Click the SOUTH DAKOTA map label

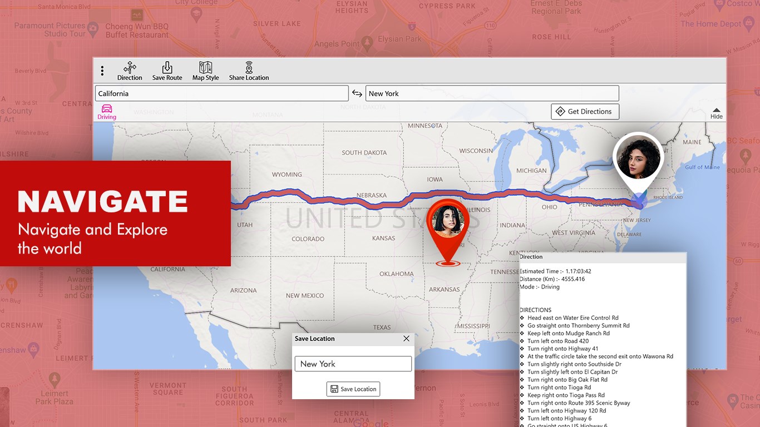tap(364, 152)
